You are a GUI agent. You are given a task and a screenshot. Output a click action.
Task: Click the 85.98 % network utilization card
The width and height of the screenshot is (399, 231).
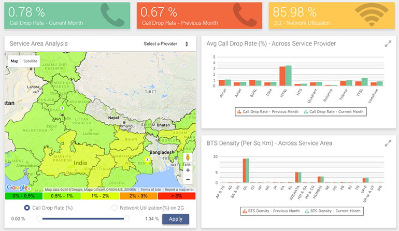(332, 16)
